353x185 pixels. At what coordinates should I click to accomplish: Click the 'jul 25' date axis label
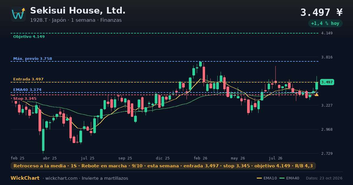[x=88, y=158]
